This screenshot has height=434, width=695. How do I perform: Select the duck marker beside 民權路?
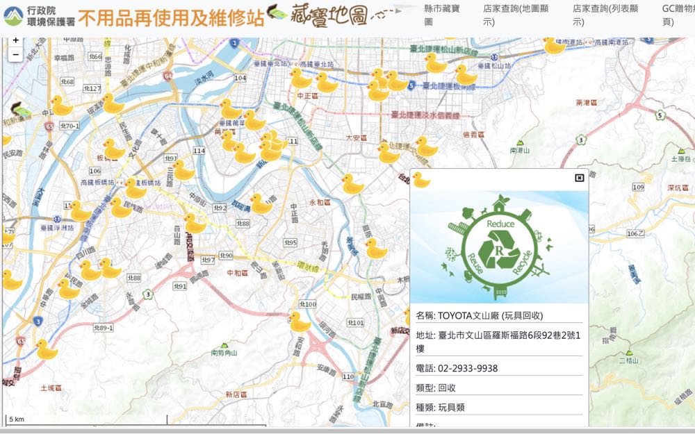tap(120, 208)
